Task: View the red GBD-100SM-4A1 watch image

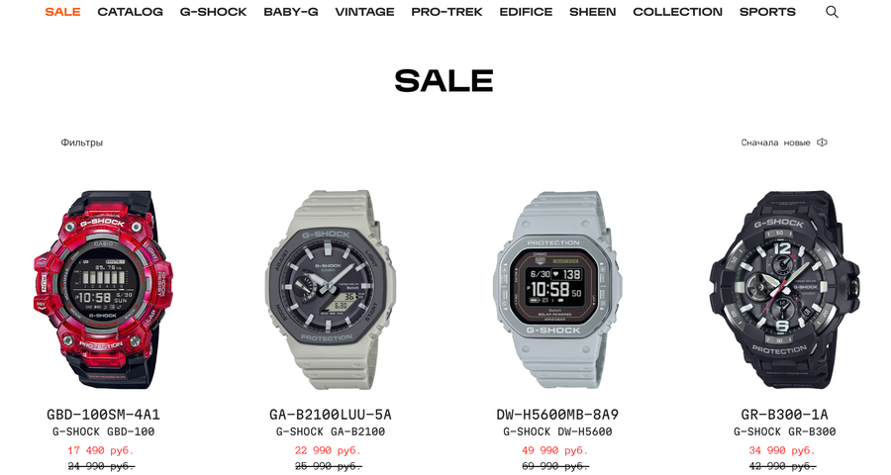Action: coord(103,290)
